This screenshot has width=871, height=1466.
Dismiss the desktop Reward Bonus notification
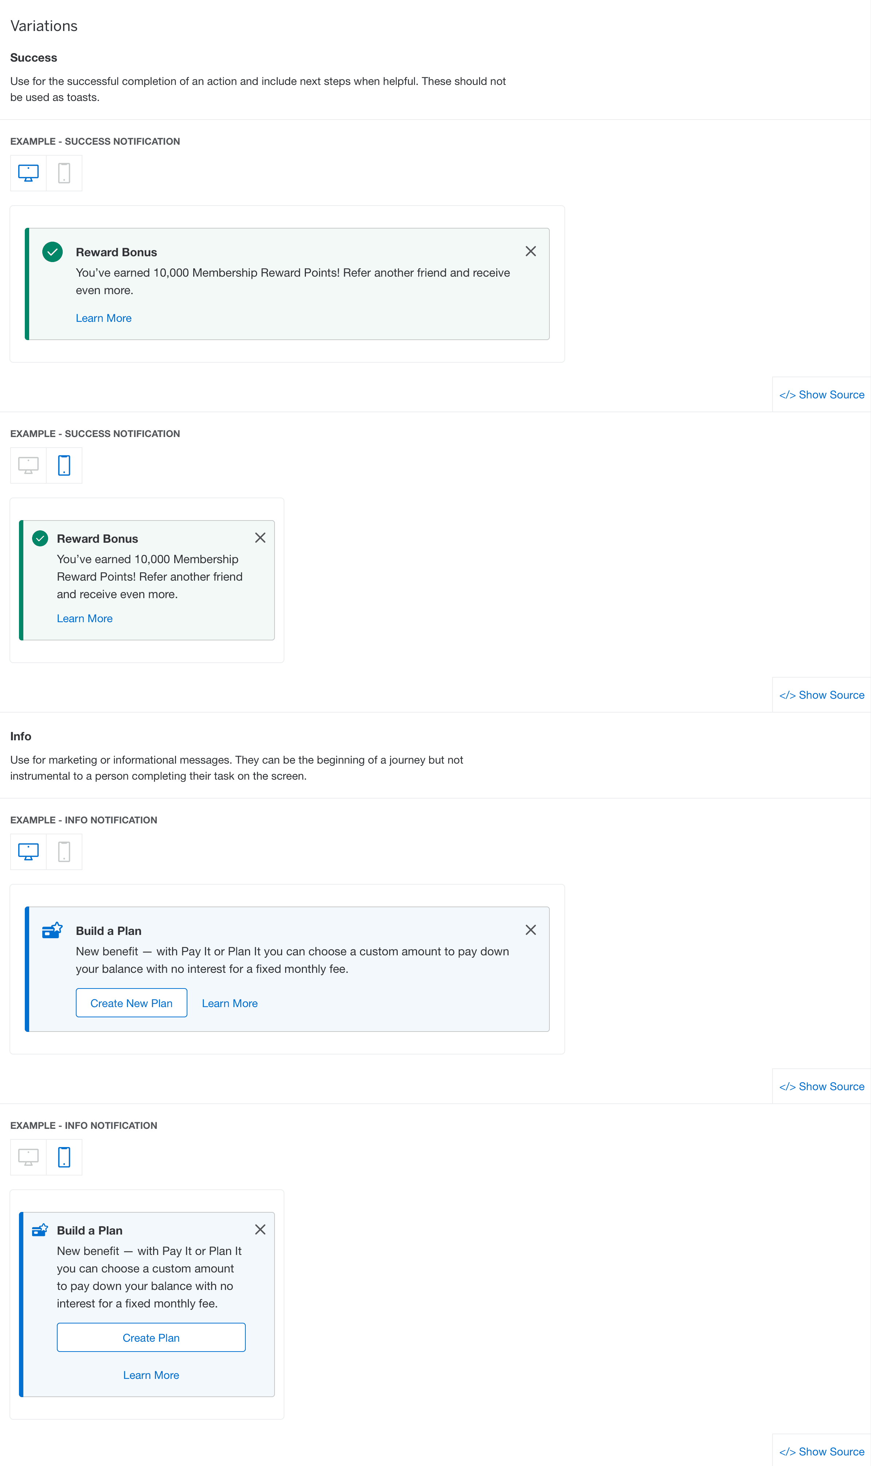tap(530, 251)
